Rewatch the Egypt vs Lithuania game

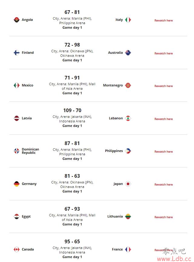[x=163, y=217]
